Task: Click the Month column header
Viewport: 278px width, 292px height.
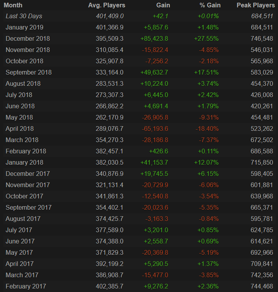Action: click(13, 5)
